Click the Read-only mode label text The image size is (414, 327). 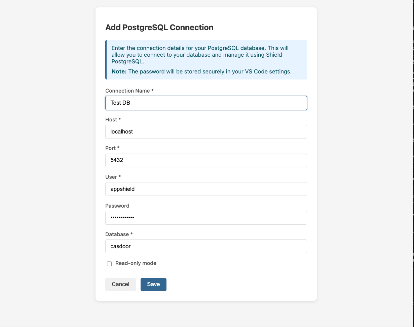point(136,263)
